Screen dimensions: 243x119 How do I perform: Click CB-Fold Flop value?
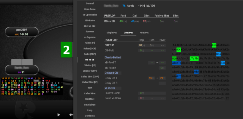point(141,50)
